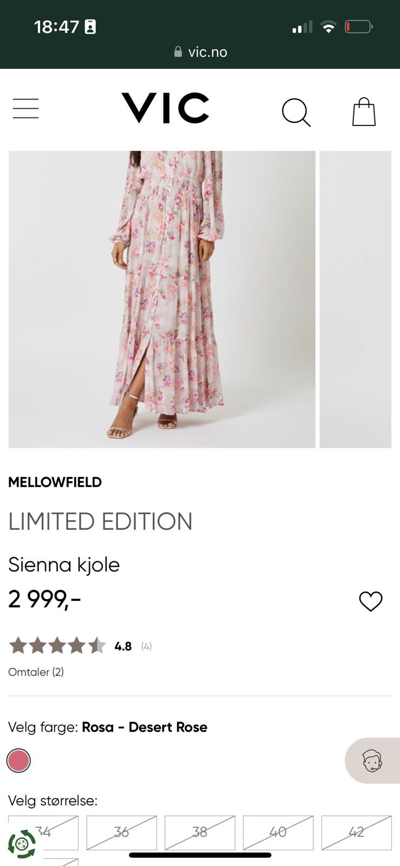Select size 38

coord(200,833)
